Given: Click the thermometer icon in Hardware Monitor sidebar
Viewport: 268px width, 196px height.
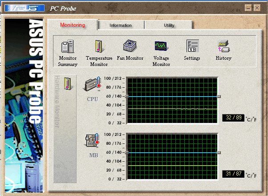Looking at the screenshot, I should click(x=68, y=83).
